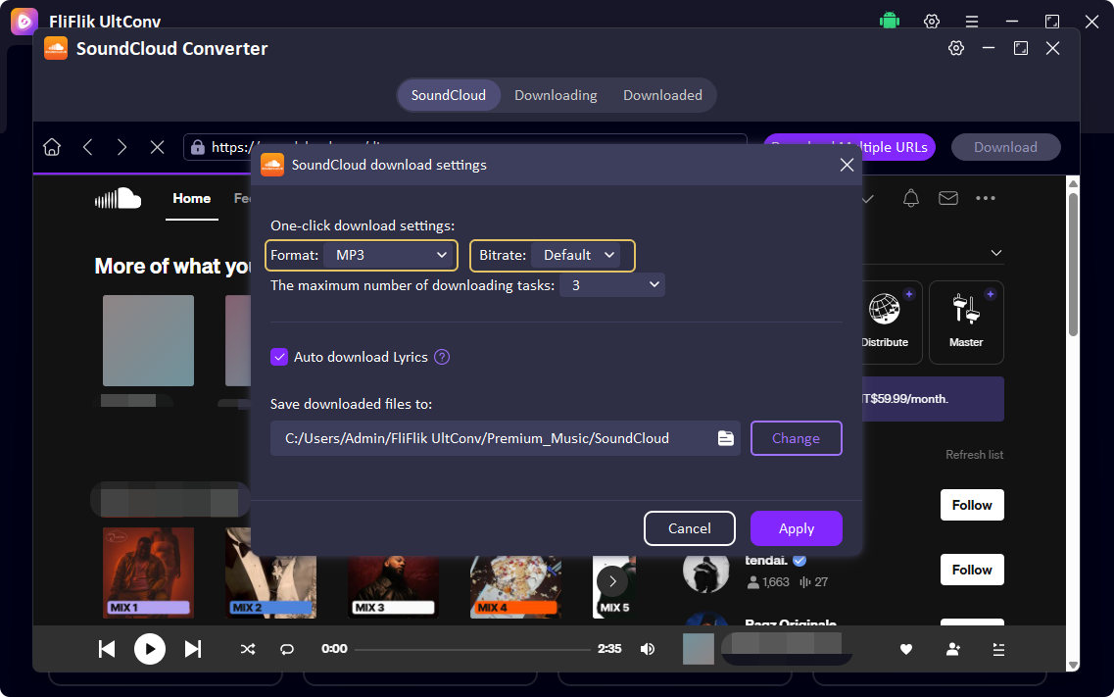Click the SoundCloud cloud logo on page
Screen dimensions: 1114x697
coord(118,198)
